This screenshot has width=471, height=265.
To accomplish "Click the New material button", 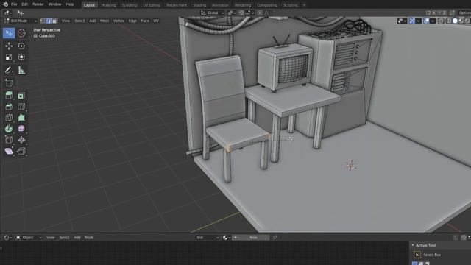I will click(x=251, y=237).
